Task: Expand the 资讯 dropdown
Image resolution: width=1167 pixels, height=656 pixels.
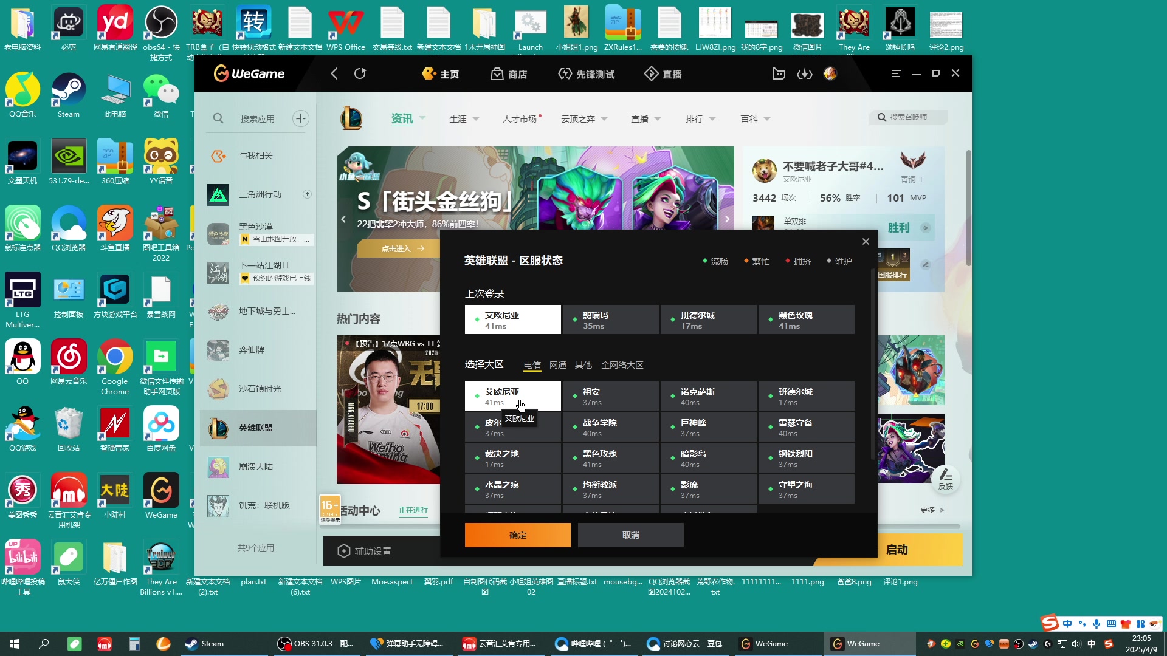Action: [x=422, y=118]
